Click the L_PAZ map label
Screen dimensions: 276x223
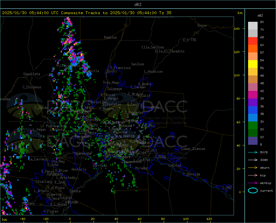[x=227, y=188]
